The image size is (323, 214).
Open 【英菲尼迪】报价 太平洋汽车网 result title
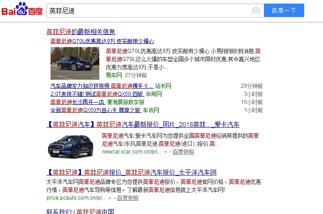coord(132,172)
